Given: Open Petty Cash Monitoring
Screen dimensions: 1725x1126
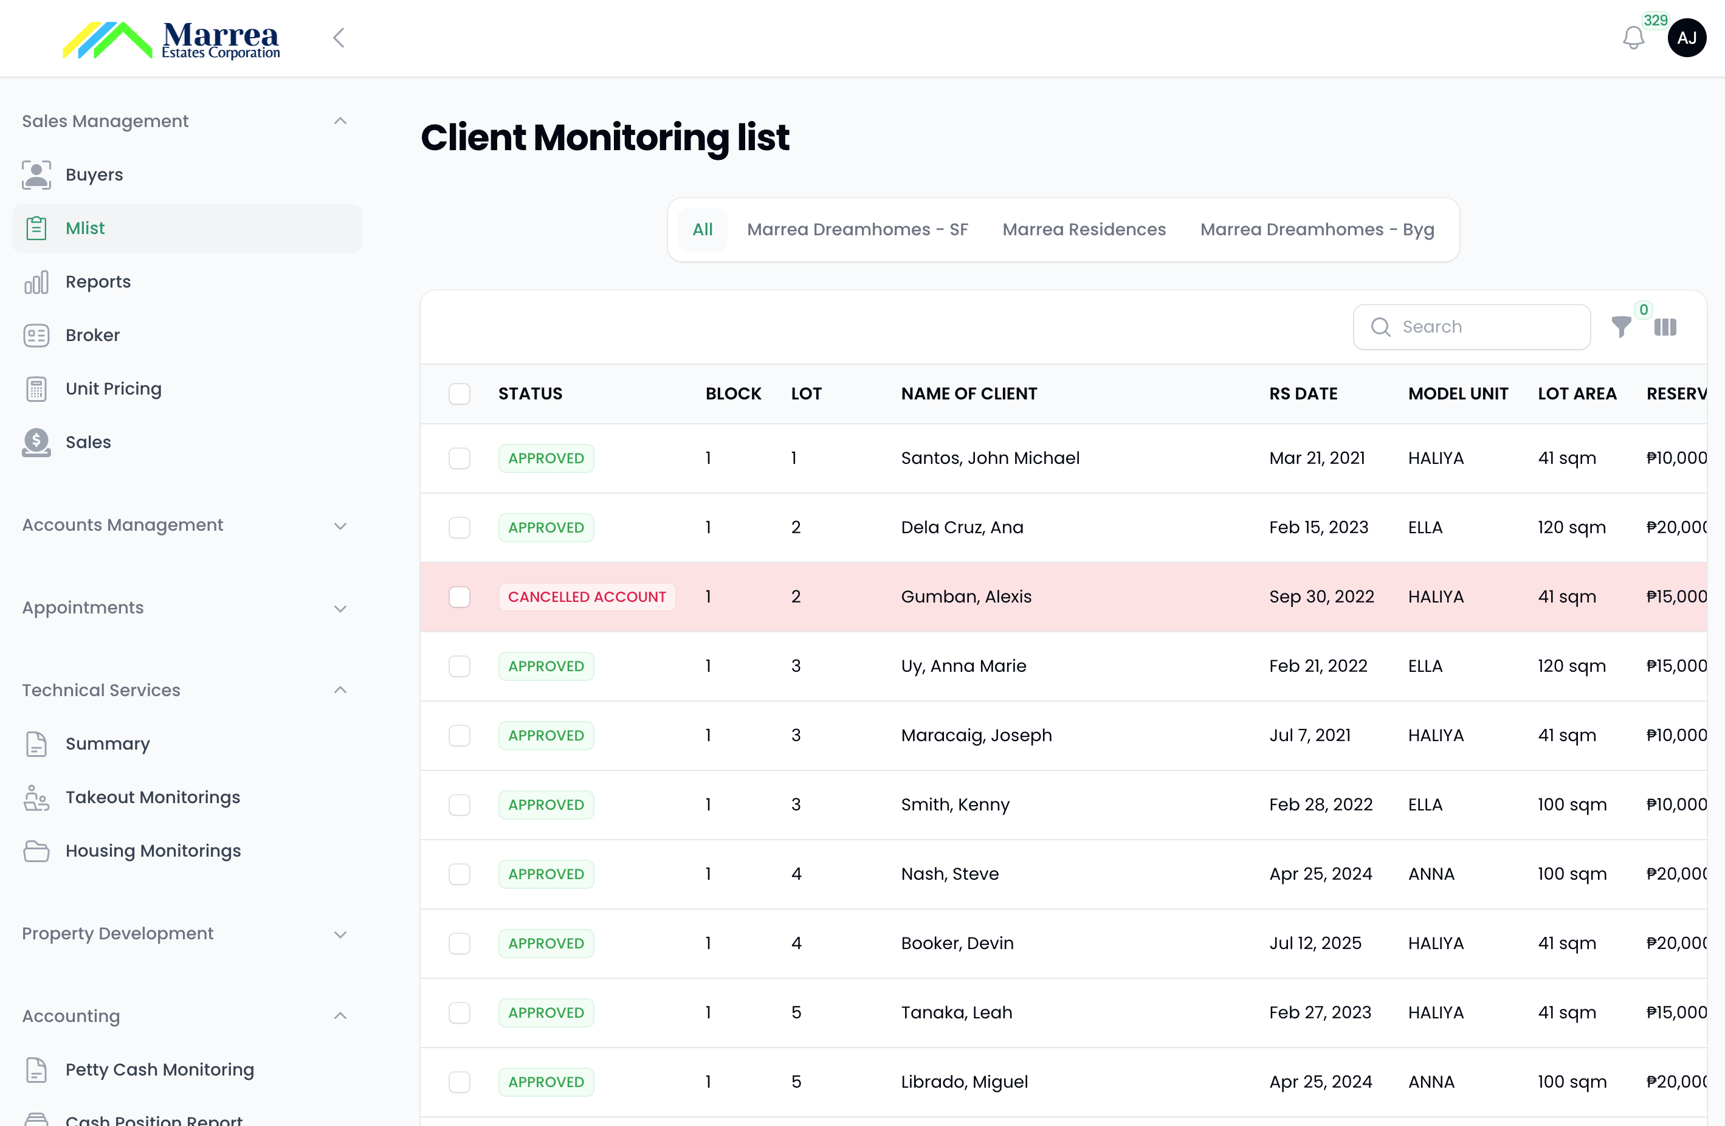Looking at the screenshot, I should point(159,1069).
